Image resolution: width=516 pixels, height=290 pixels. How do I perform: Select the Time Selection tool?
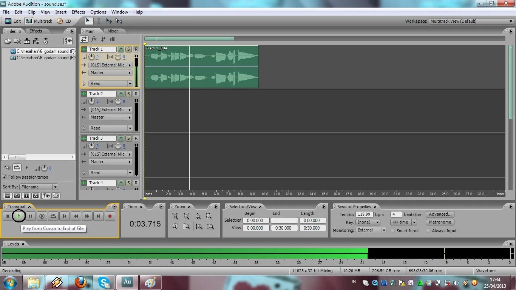99,21
